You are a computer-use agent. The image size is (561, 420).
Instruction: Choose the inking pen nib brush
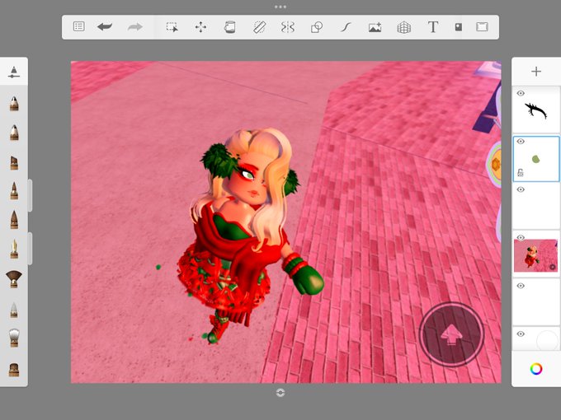(14, 249)
